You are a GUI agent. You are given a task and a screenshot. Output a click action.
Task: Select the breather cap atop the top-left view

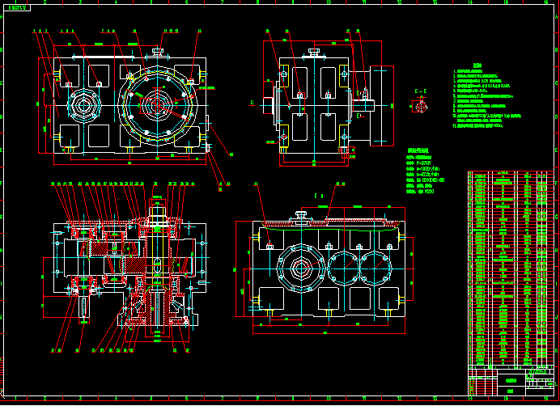[x=158, y=52]
